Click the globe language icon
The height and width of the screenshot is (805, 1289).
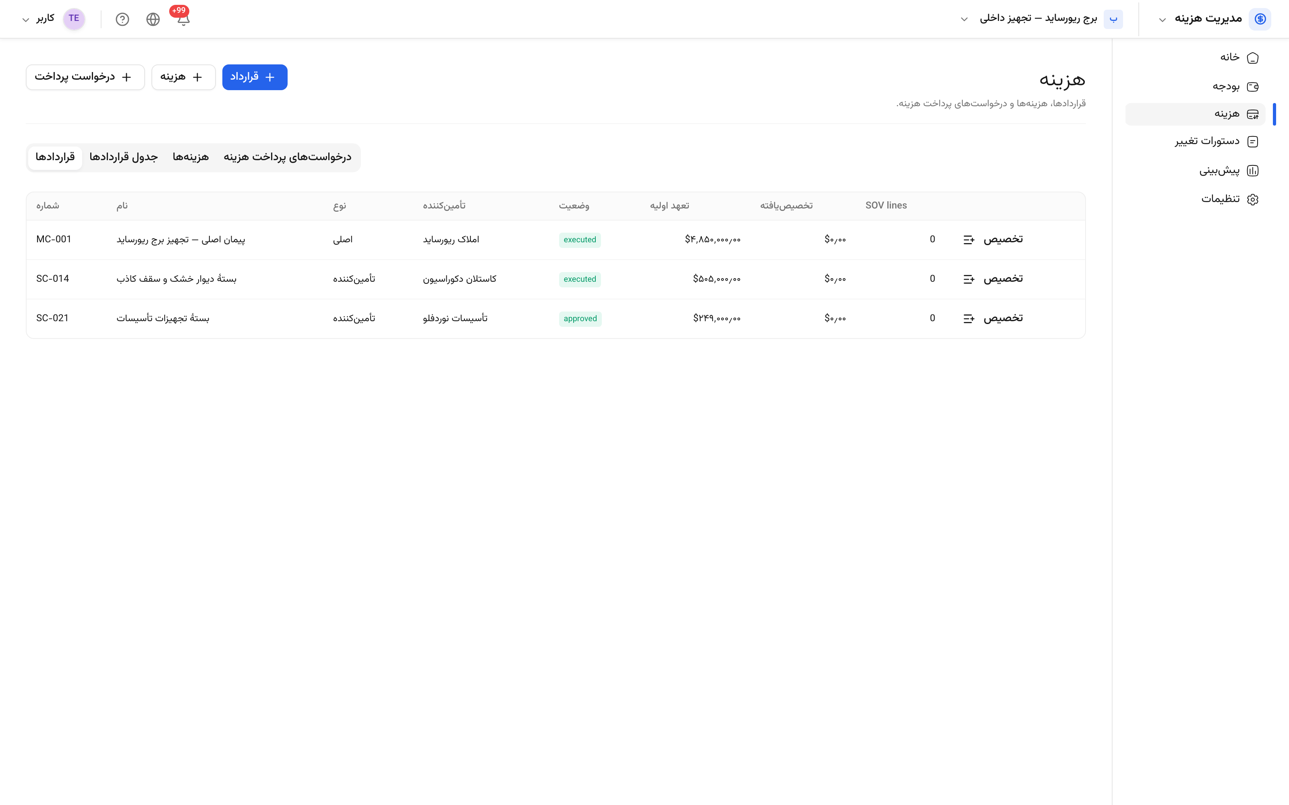153,20
